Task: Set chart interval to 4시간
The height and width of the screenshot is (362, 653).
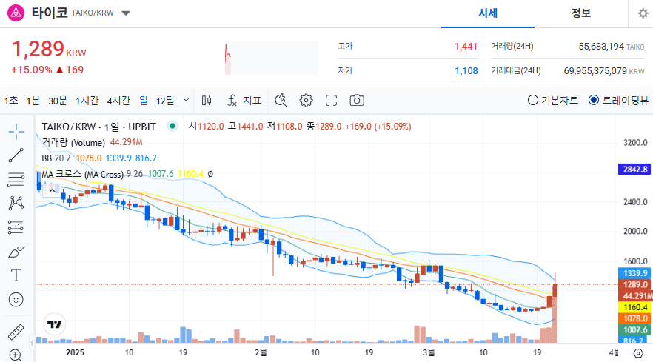Action: tap(118, 101)
